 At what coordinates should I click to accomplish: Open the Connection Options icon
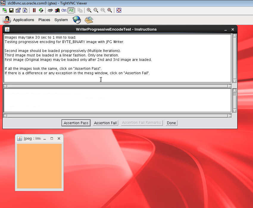pyautogui.click(x=18, y=10)
